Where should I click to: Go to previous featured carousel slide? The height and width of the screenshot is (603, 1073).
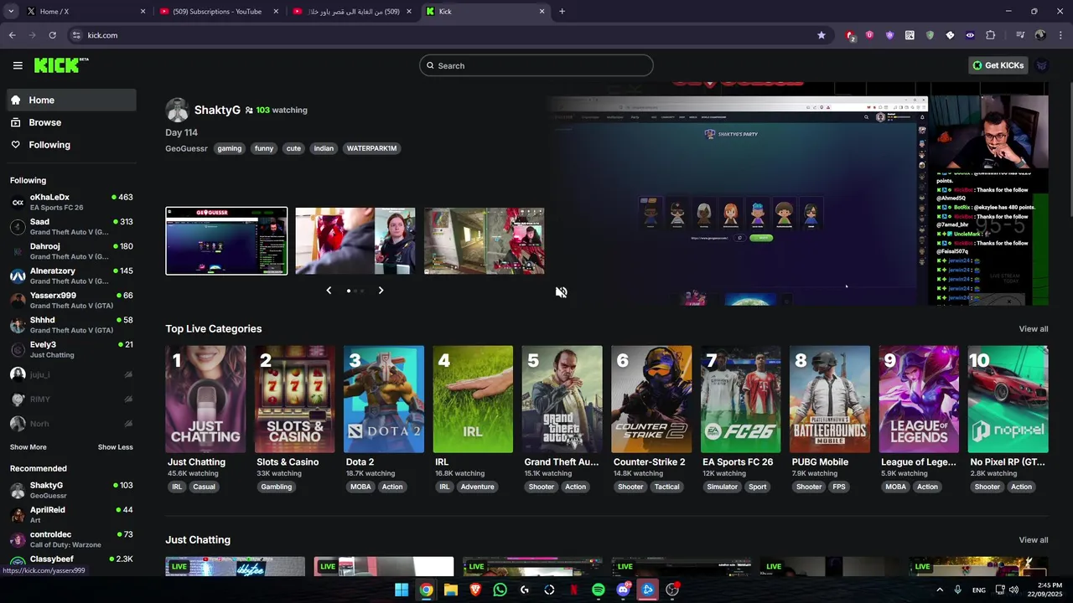pos(329,291)
